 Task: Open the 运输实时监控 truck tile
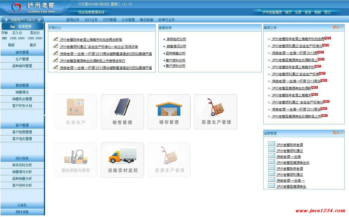tap(122, 160)
